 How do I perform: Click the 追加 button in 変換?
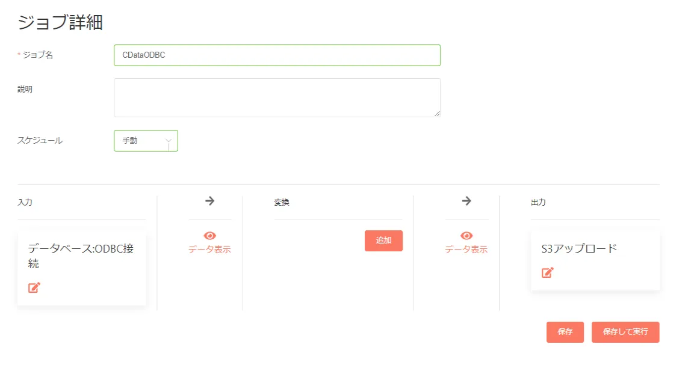pos(383,241)
